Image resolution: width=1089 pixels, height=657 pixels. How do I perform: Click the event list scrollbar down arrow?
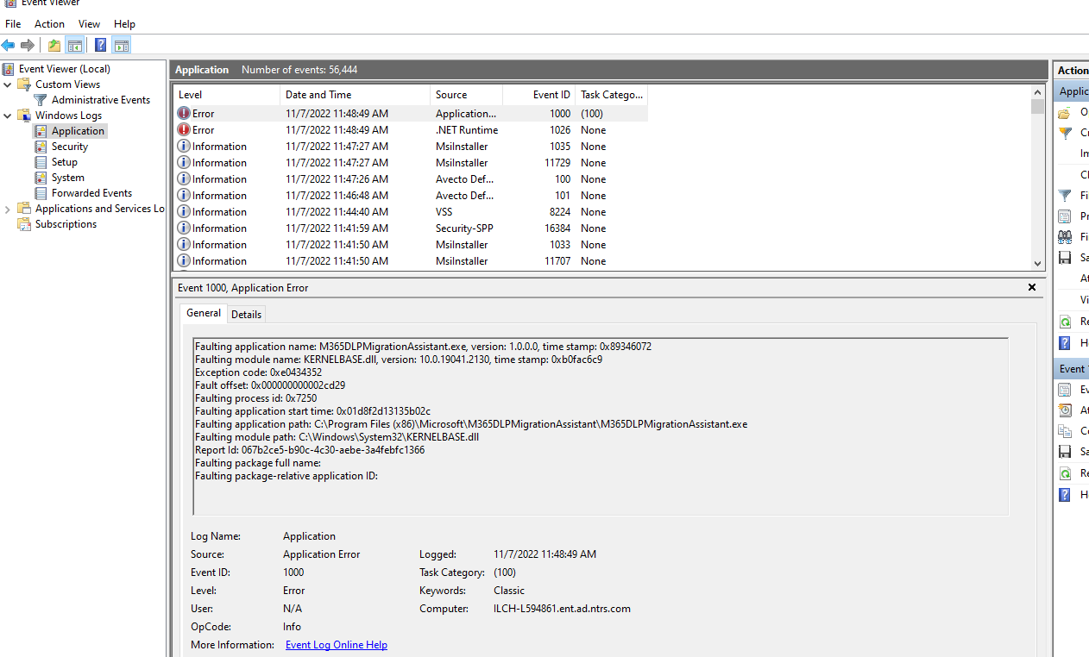click(1037, 263)
